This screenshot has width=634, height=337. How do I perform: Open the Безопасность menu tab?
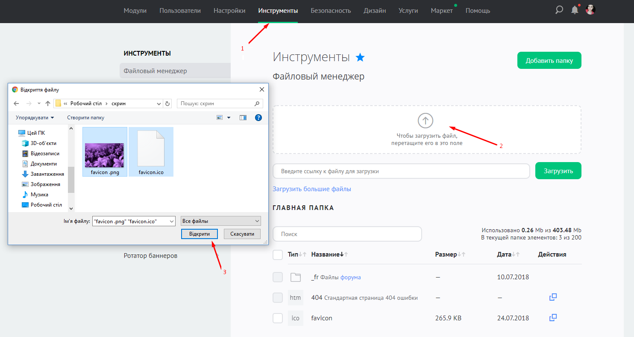[331, 11]
